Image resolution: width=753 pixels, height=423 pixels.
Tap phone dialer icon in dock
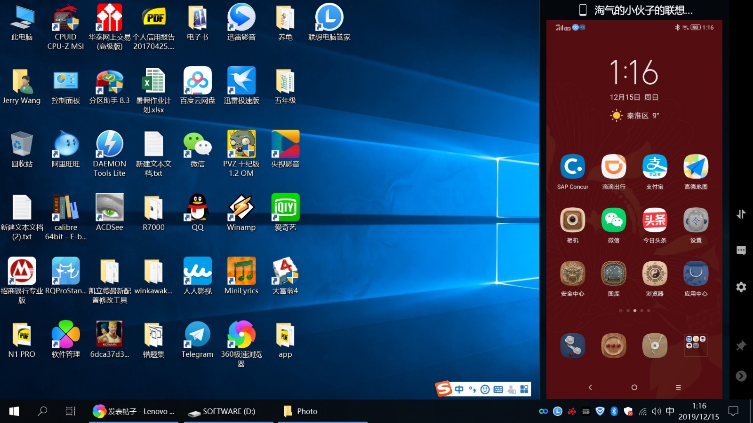573,345
